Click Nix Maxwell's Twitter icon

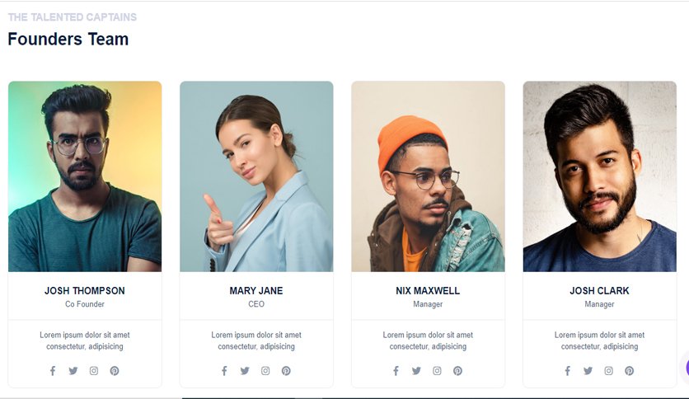[416, 371]
